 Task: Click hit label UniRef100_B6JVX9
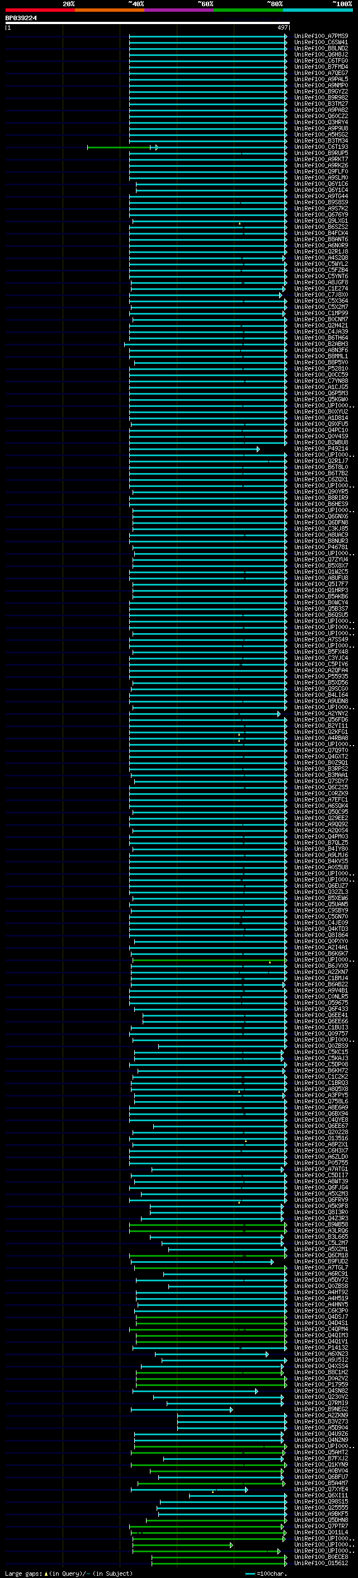[x=321, y=966]
